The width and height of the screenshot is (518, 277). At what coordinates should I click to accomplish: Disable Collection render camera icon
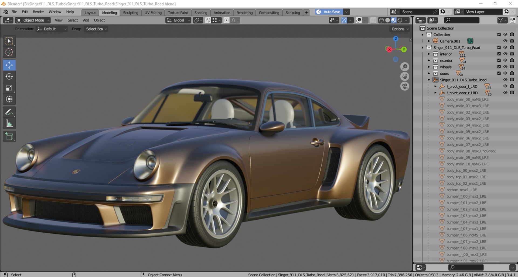click(512, 34)
